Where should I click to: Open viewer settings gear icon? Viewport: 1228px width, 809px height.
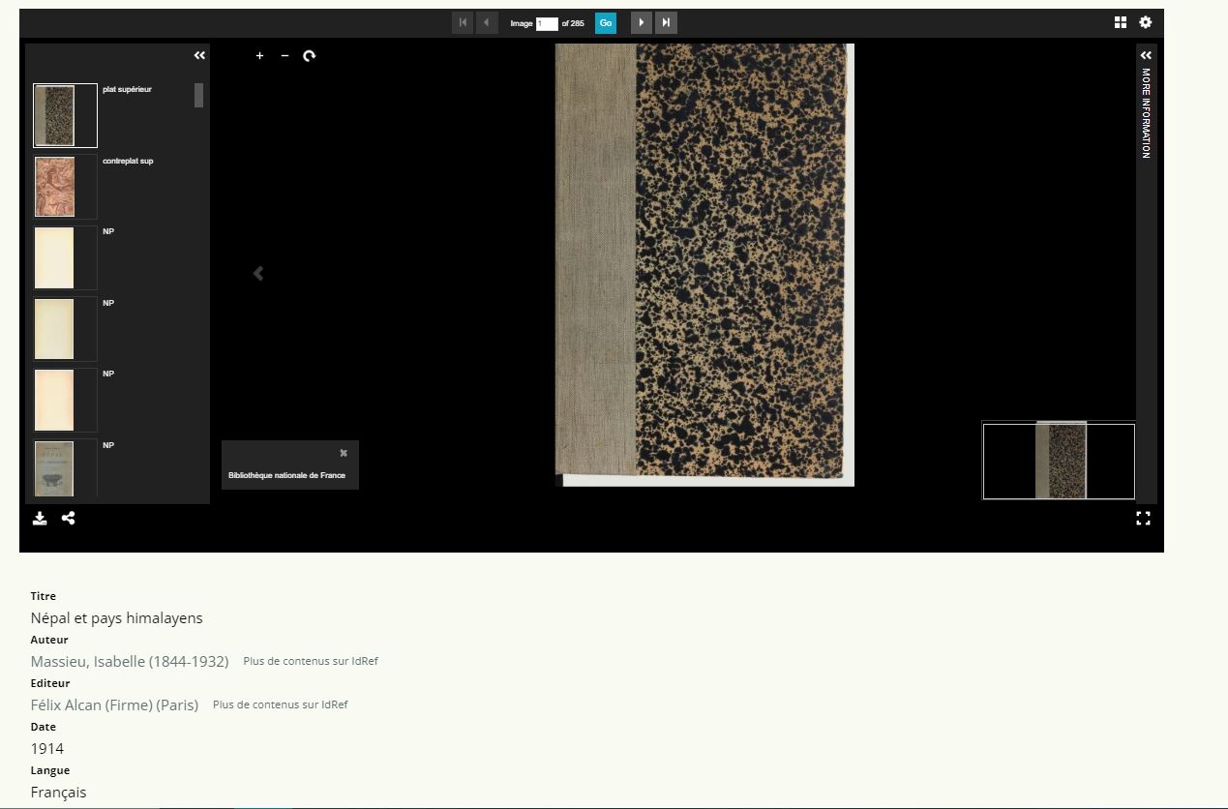(1146, 22)
